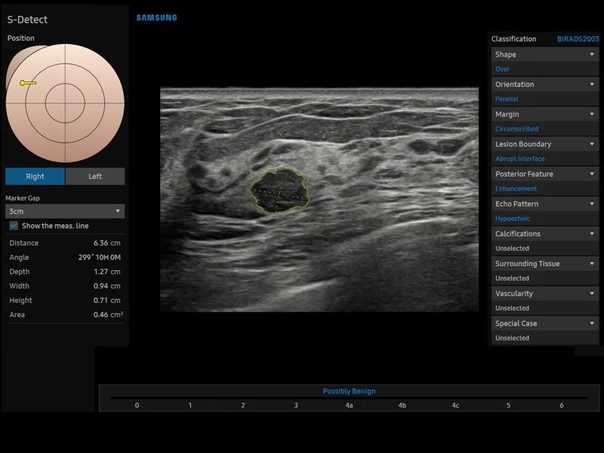The height and width of the screenshot is (453, 604).
Task: Toggle the Show the meas. line checkbox
Action: coord(14,226)
